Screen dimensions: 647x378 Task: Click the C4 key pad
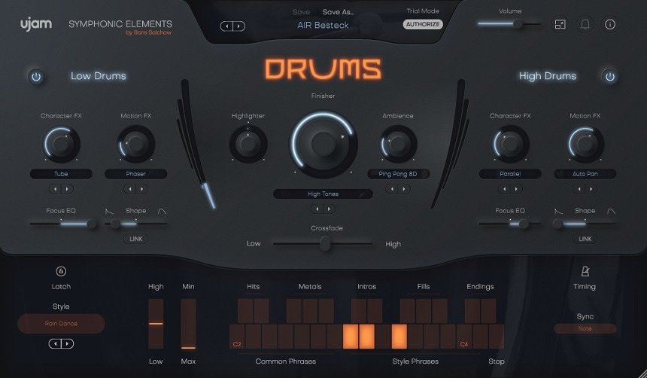click(x=463, y=337)
